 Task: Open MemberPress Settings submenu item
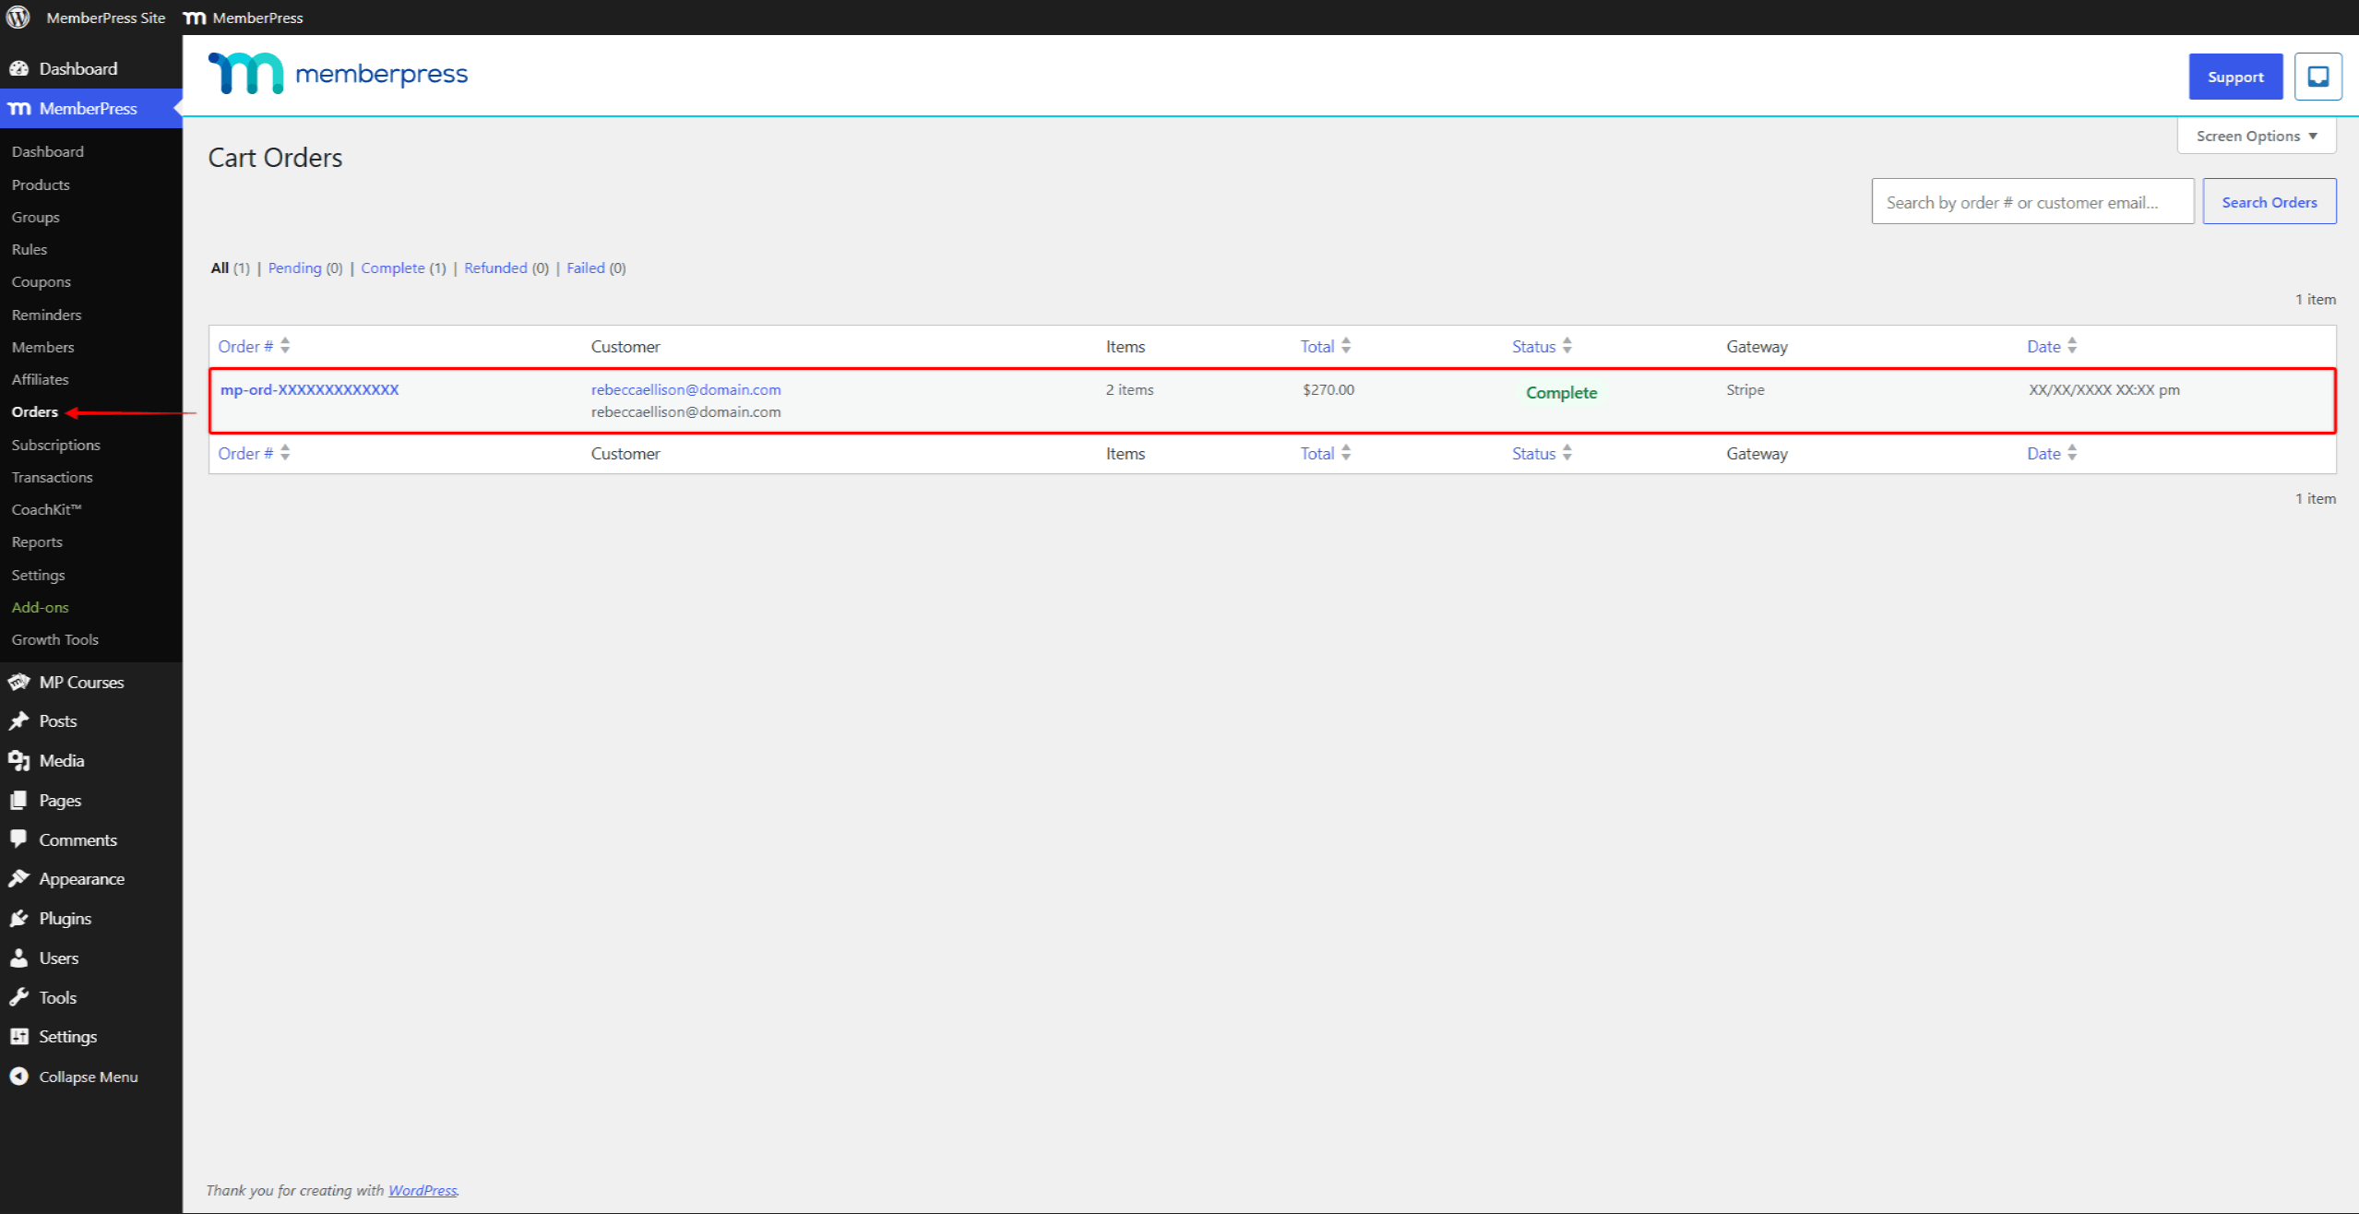tap(38, 575)
